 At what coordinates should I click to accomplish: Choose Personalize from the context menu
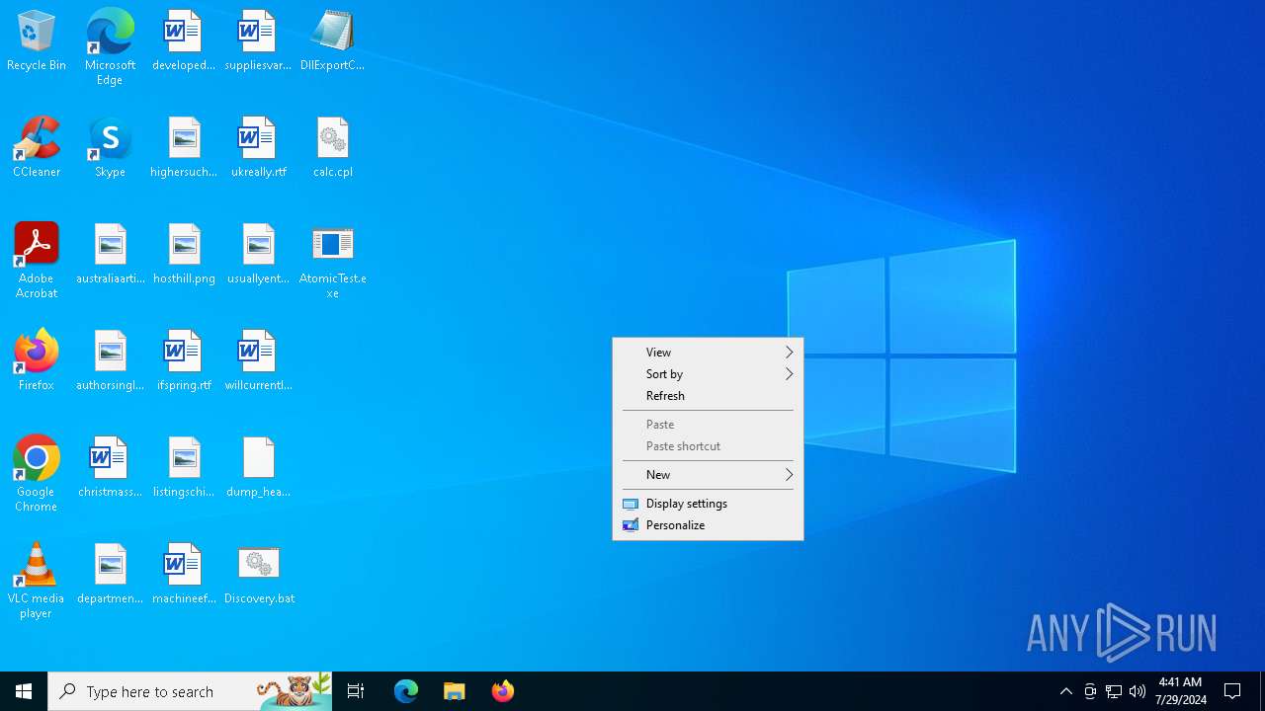(708, 525)
